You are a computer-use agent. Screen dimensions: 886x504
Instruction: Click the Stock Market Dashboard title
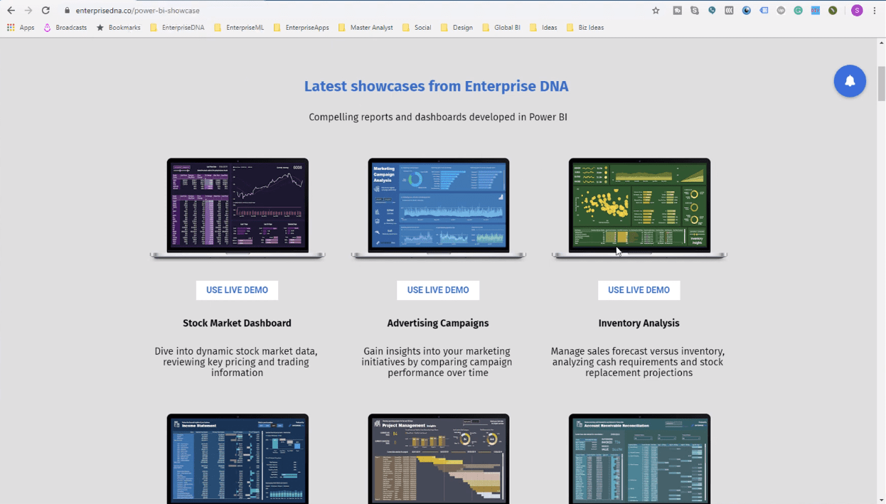[237, 323]
